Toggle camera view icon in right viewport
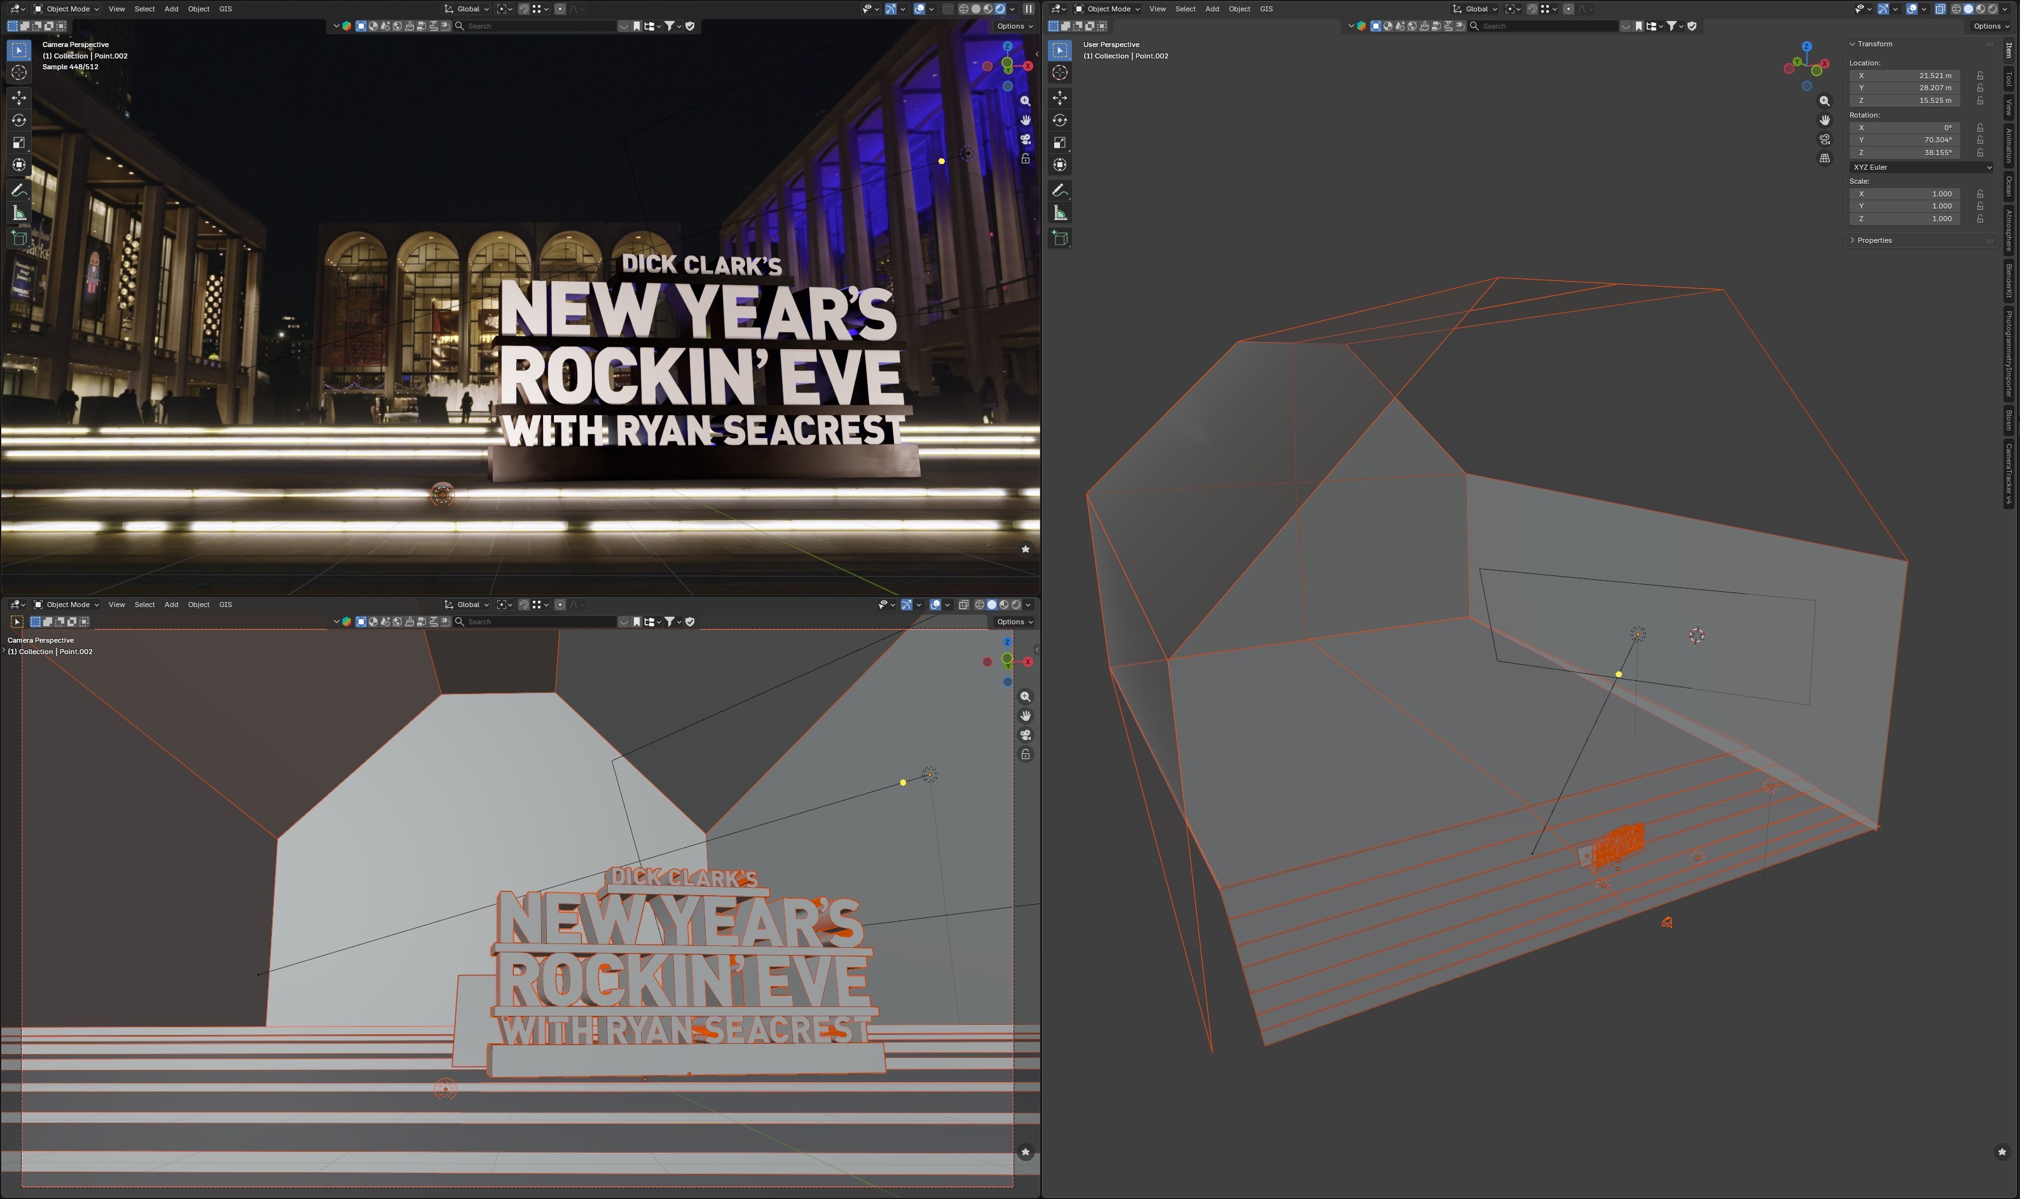 point(1824,140)
